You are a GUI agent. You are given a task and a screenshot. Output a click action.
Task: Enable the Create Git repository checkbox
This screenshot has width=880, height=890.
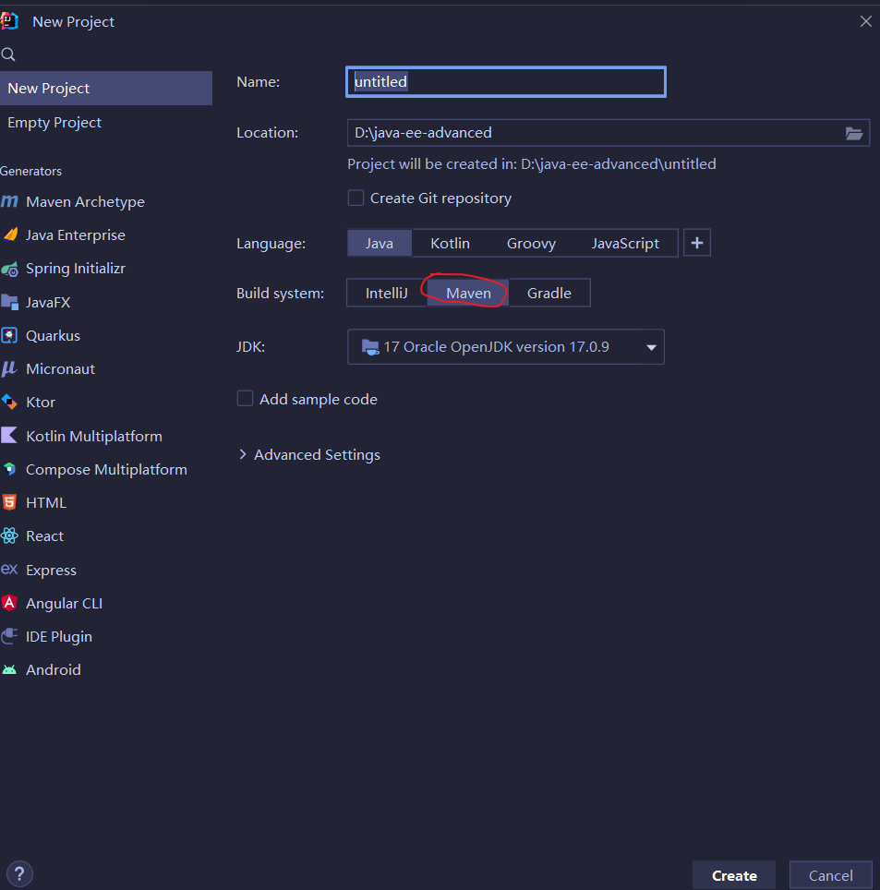coord(356,198)
